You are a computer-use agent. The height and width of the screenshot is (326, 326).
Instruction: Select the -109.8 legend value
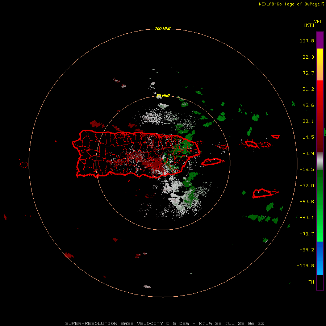(x=305, y=266)
